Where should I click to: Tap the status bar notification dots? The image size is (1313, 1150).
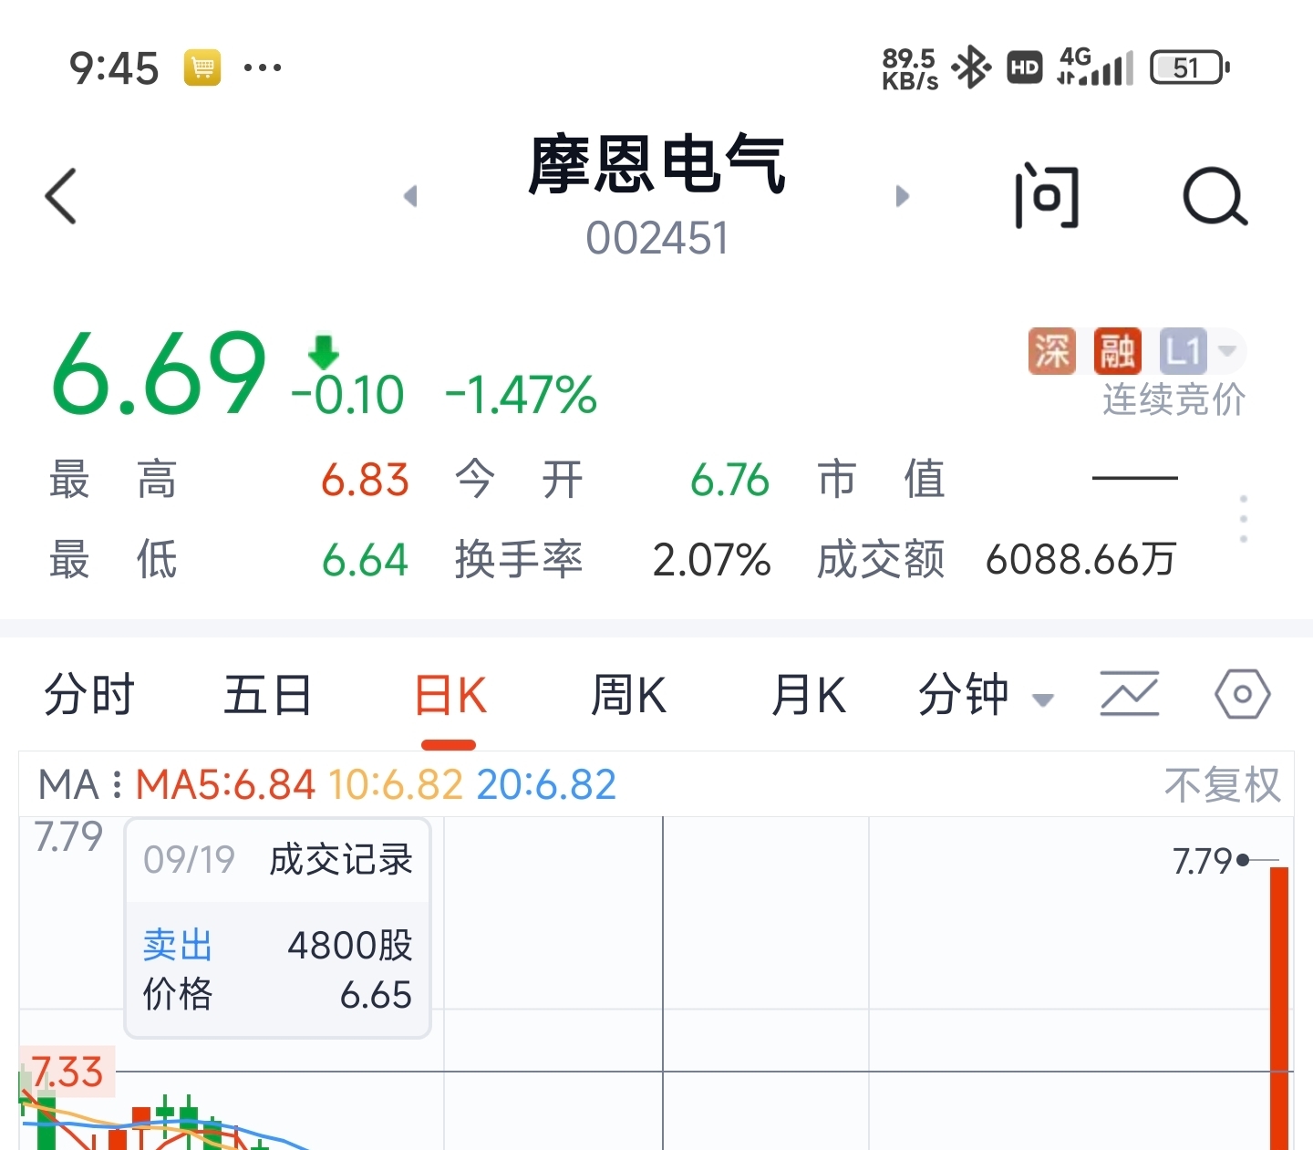pos(263,67)
